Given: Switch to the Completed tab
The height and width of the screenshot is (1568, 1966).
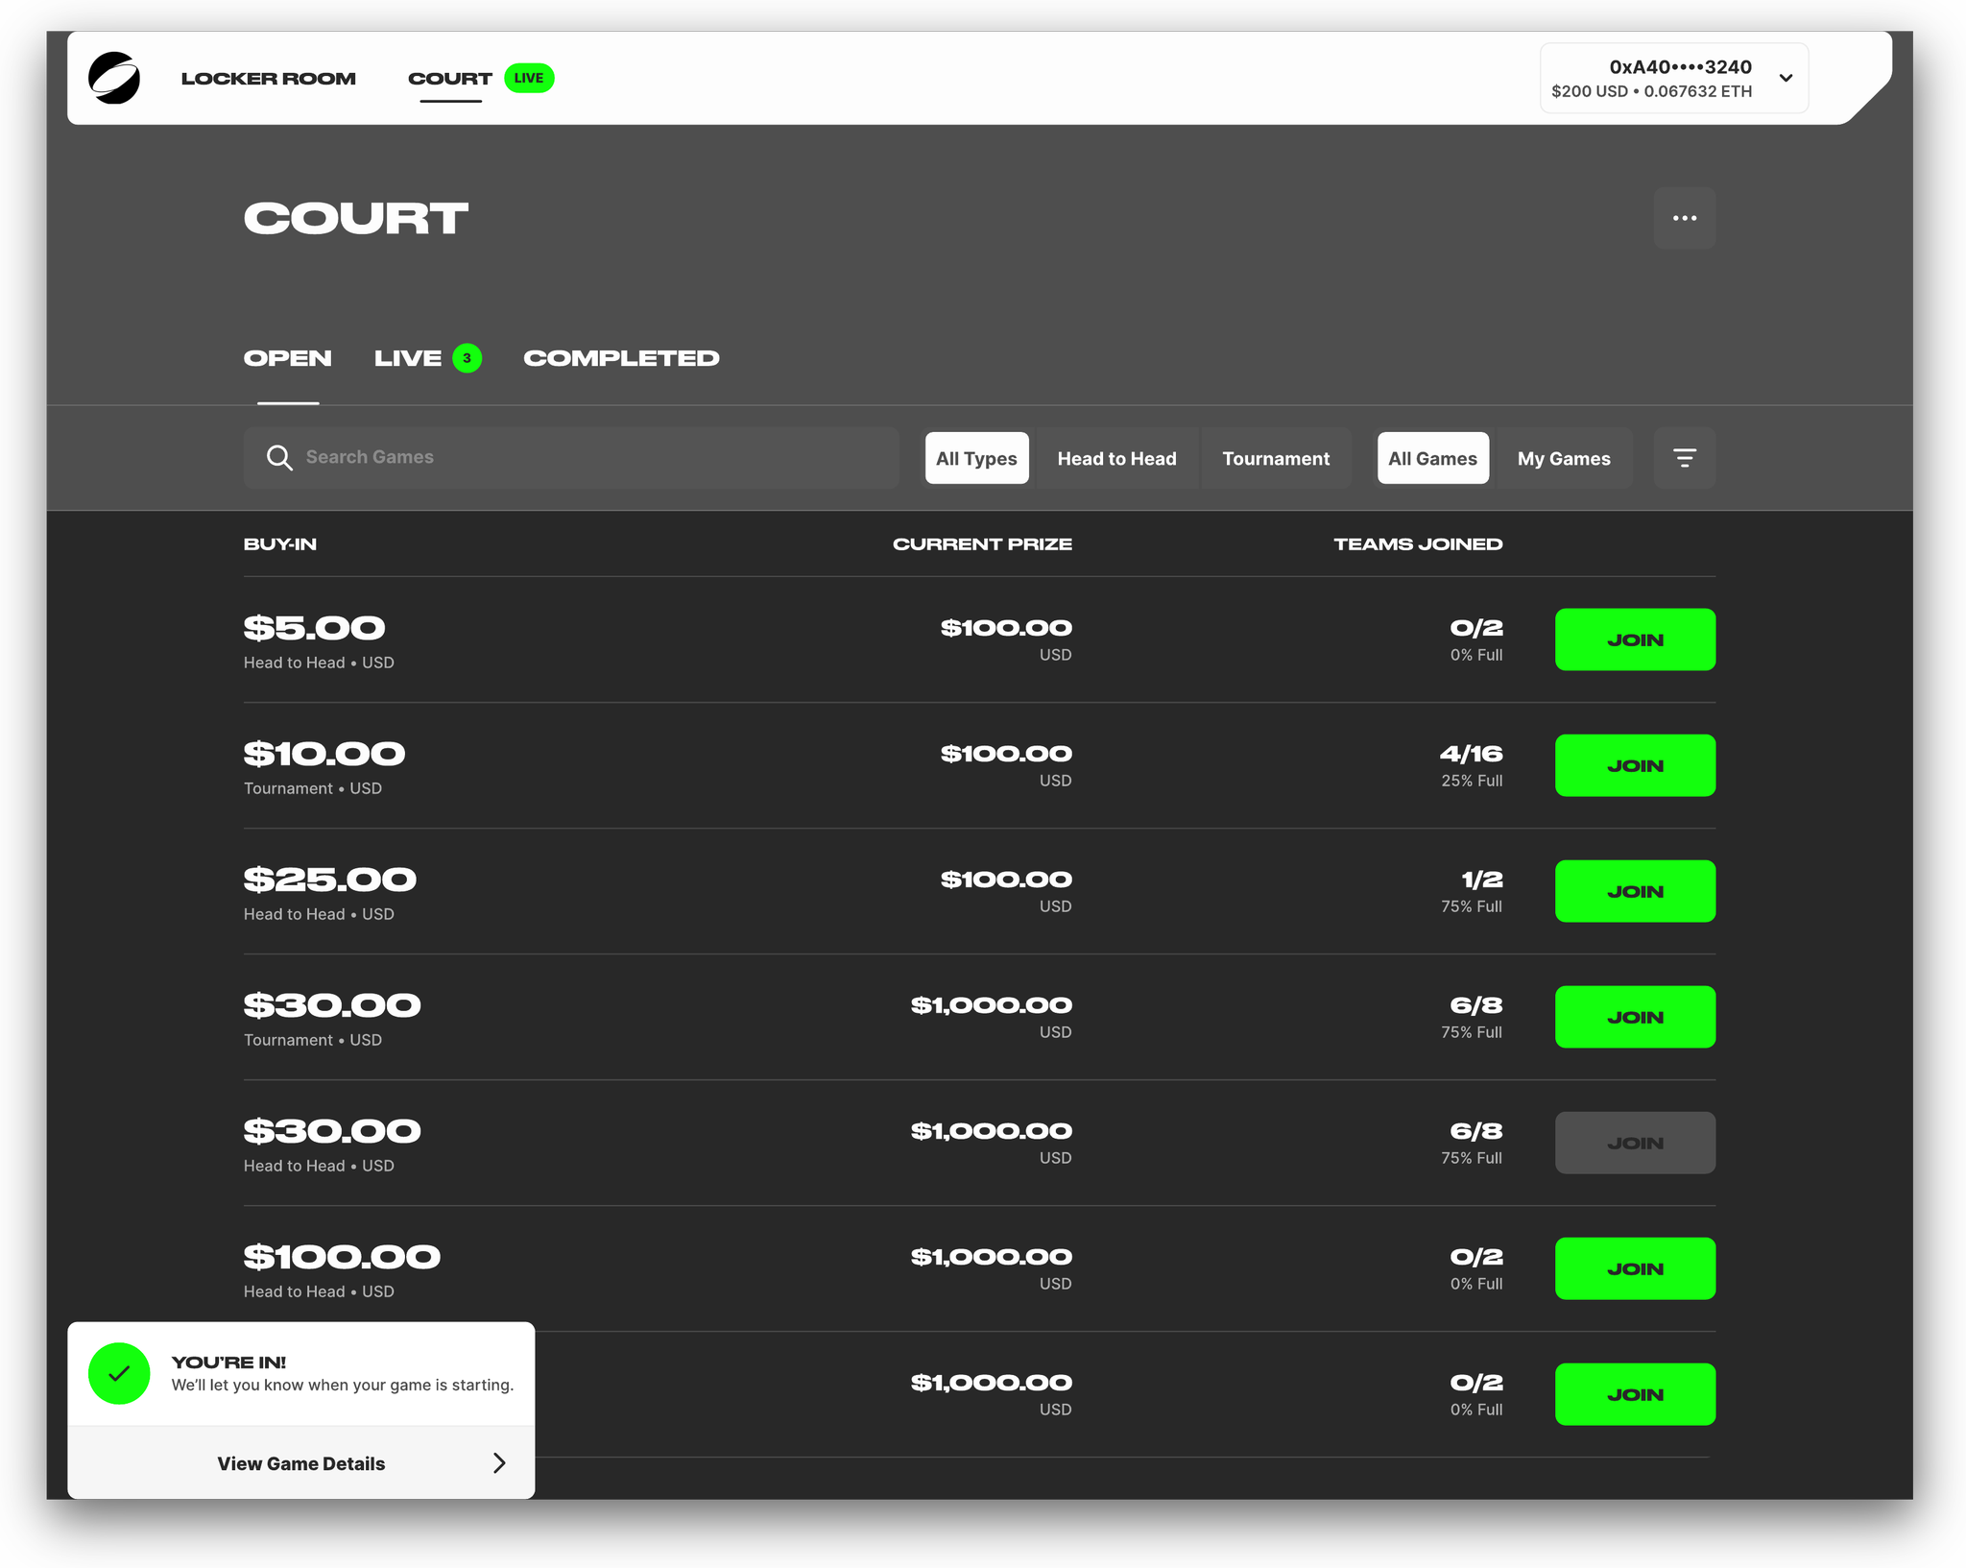Looking at the screenshot, I should [x=621, y=358].
